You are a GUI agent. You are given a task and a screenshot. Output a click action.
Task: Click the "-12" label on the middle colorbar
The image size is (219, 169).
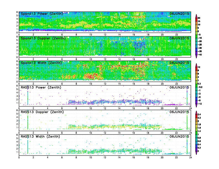tap(200, 104)
